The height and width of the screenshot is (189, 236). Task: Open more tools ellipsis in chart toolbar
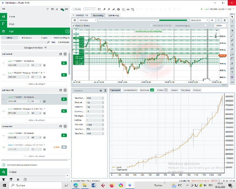pyautogui.click(x=232, y=82)
